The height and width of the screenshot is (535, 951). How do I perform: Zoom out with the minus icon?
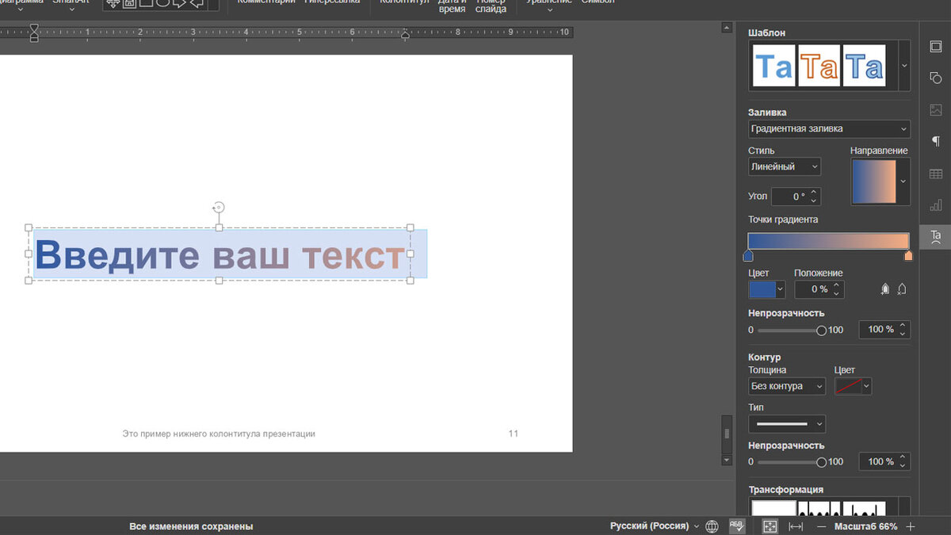point(821,526)
